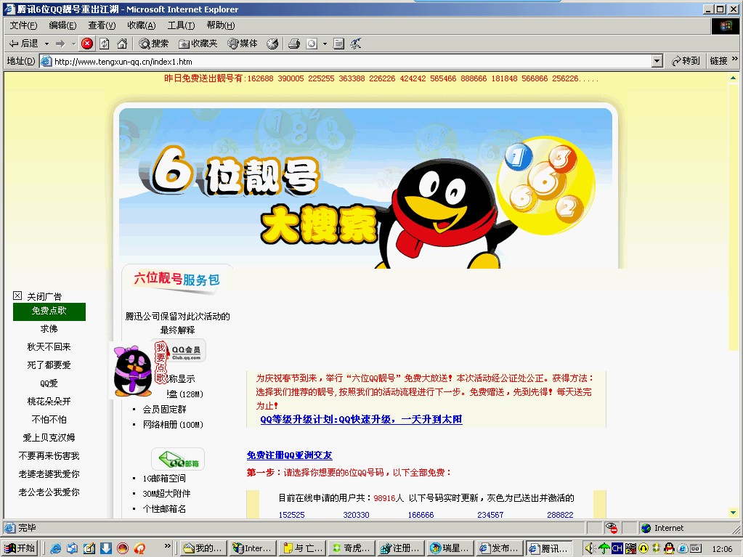The width and height of the screenshot is (743, 557).
Task: Select the song 不要再来伤害我
Action: (49, 455)
